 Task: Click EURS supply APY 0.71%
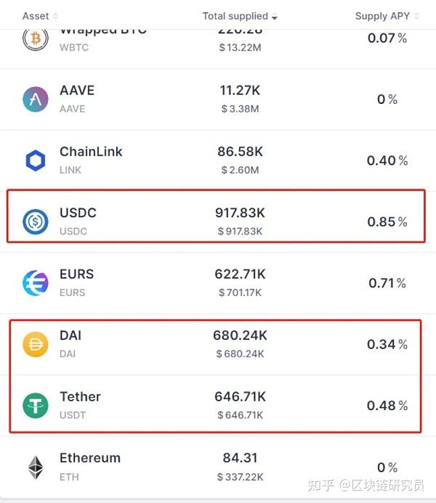[x=387, y=283]
